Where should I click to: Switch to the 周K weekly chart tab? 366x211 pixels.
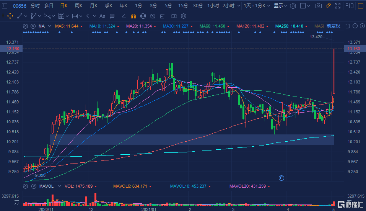[x=79, y=6]
